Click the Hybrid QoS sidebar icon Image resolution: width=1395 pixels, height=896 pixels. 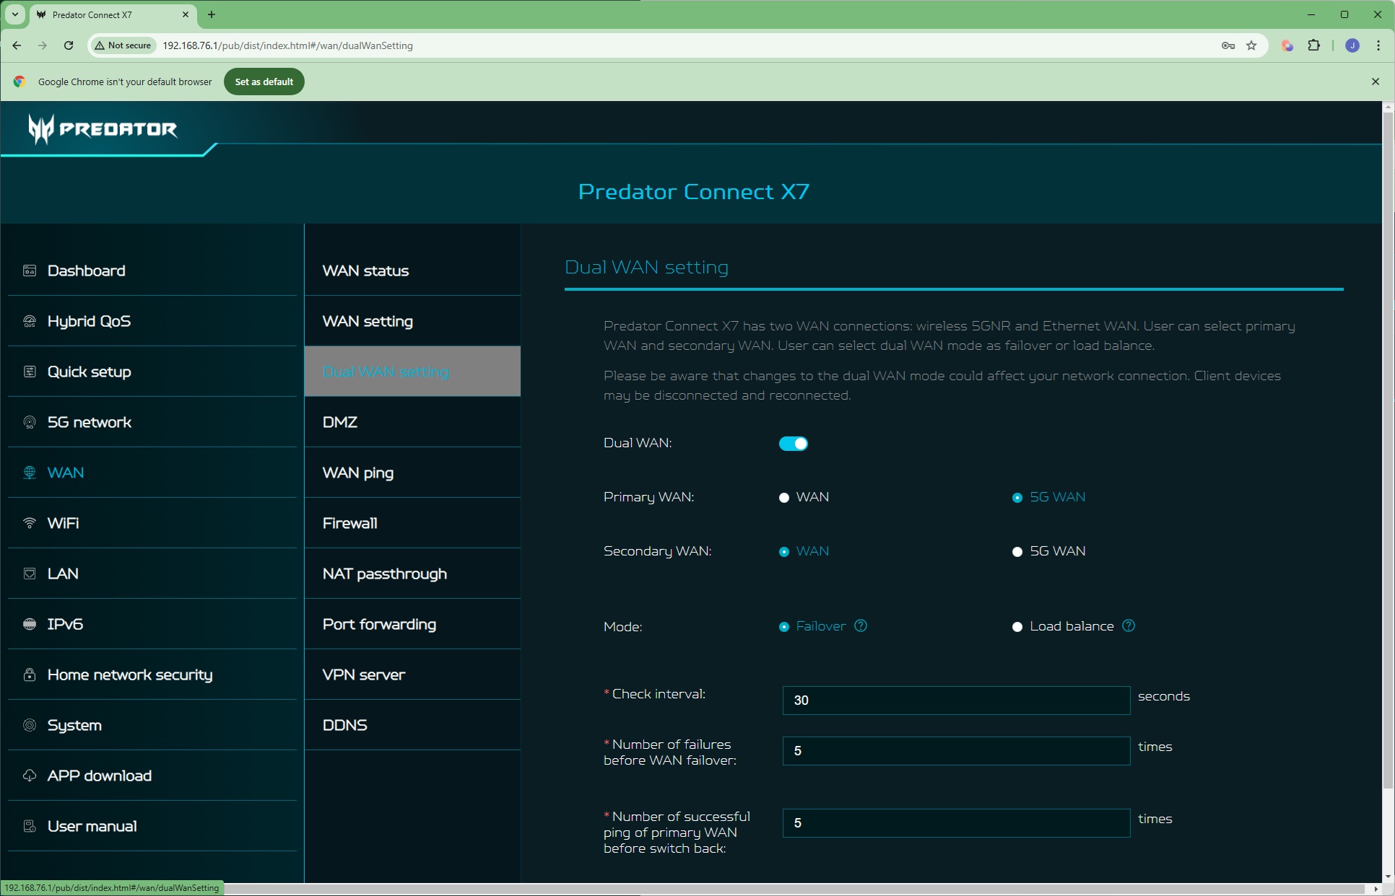click(30, 321)
